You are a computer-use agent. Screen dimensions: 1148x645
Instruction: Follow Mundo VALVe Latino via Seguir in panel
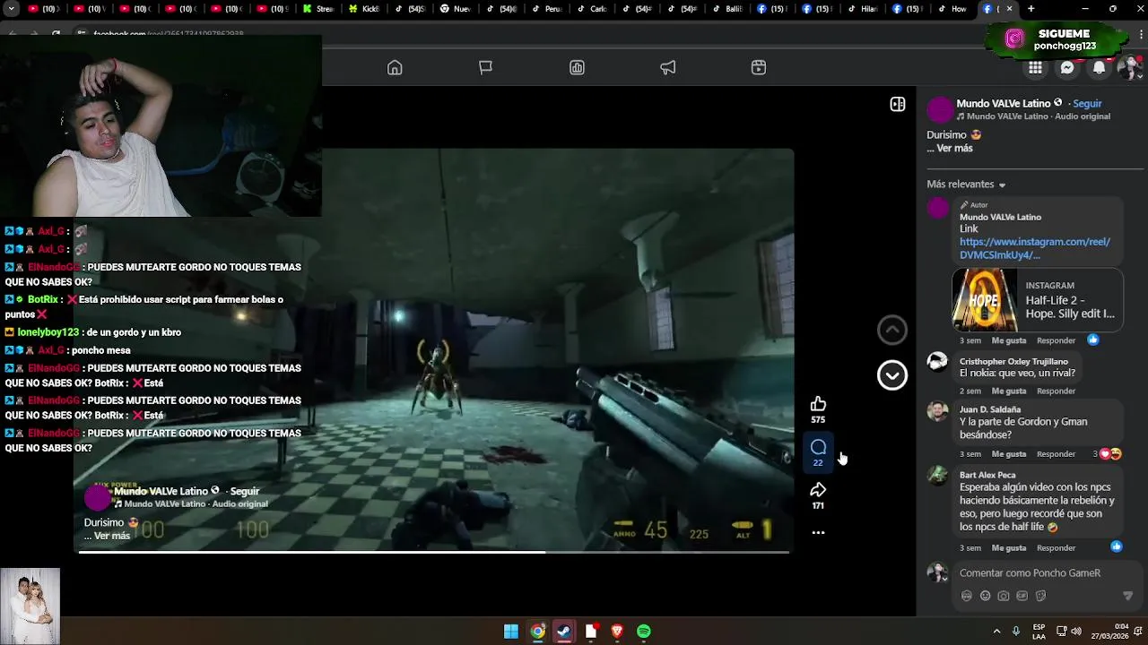(x=1087, y=104)
